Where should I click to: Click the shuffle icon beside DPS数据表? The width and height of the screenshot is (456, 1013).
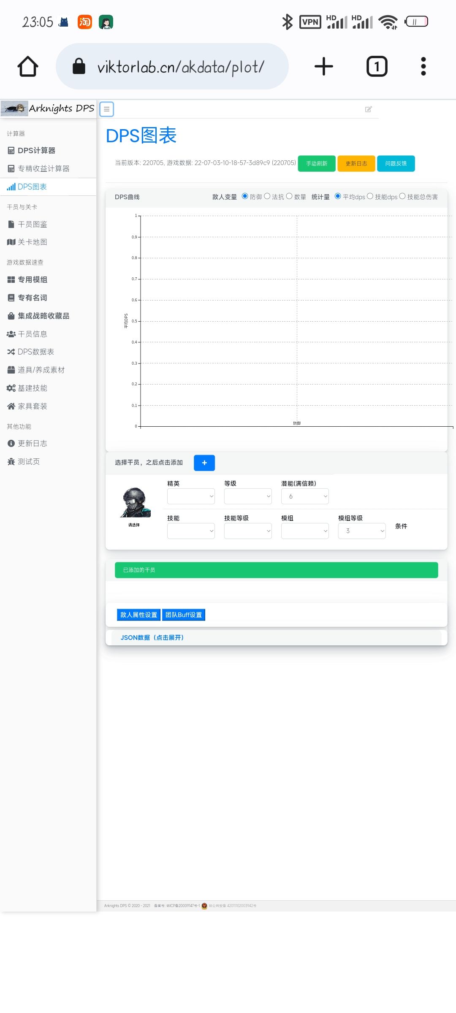[x=11, y=352]
